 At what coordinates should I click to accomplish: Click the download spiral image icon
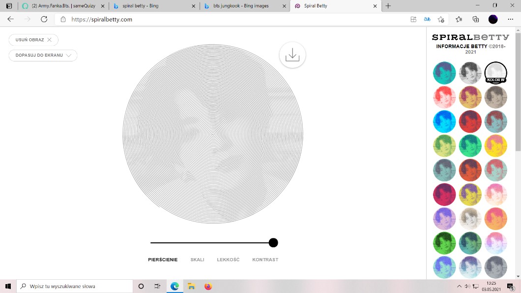tap(292, 55)
